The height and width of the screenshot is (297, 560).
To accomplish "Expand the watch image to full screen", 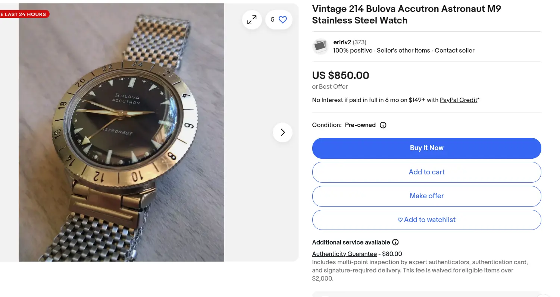I will click(252, 20).
